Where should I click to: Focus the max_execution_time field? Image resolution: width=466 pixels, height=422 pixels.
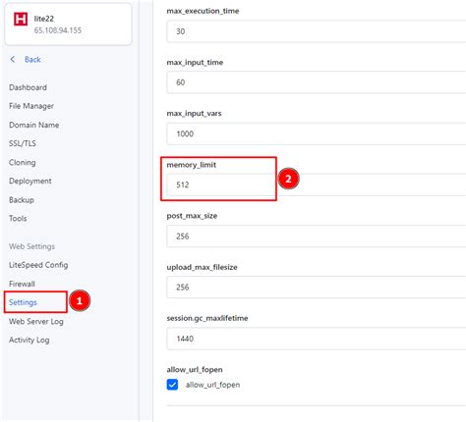pyautogui.click(x=317, y=31)
